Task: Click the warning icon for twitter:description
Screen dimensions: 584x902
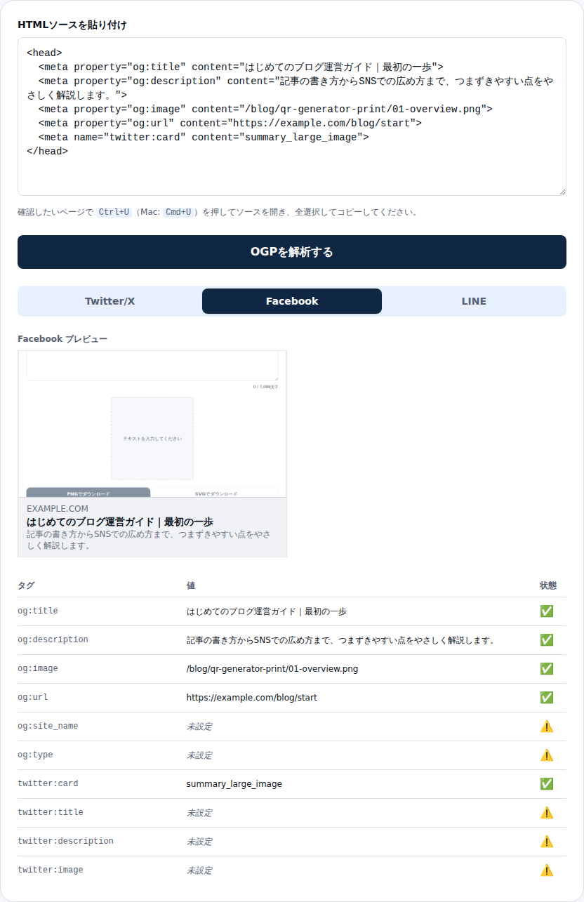Action: coord(547,842)
